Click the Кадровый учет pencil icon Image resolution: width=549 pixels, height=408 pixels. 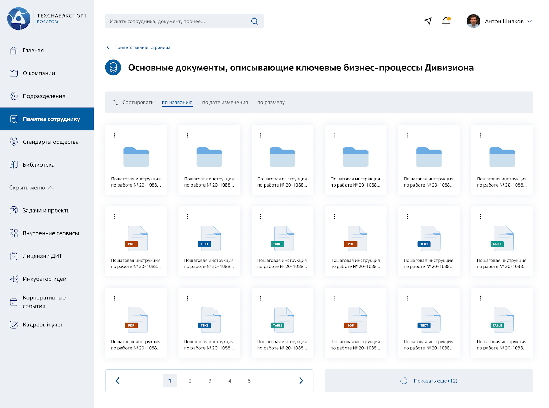14,325
